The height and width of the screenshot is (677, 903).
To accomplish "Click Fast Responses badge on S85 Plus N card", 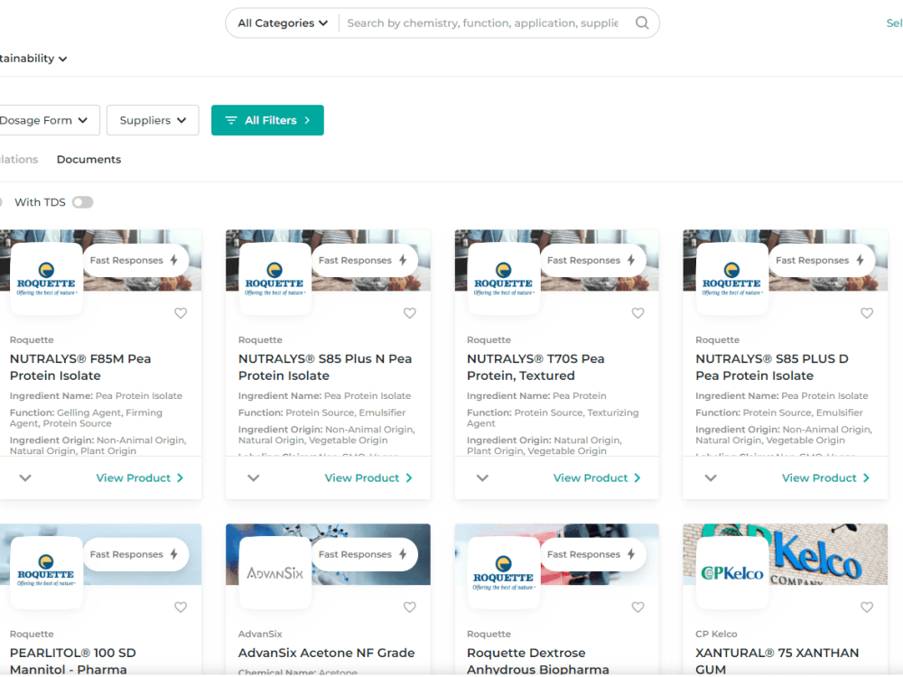I will [365, 260].
